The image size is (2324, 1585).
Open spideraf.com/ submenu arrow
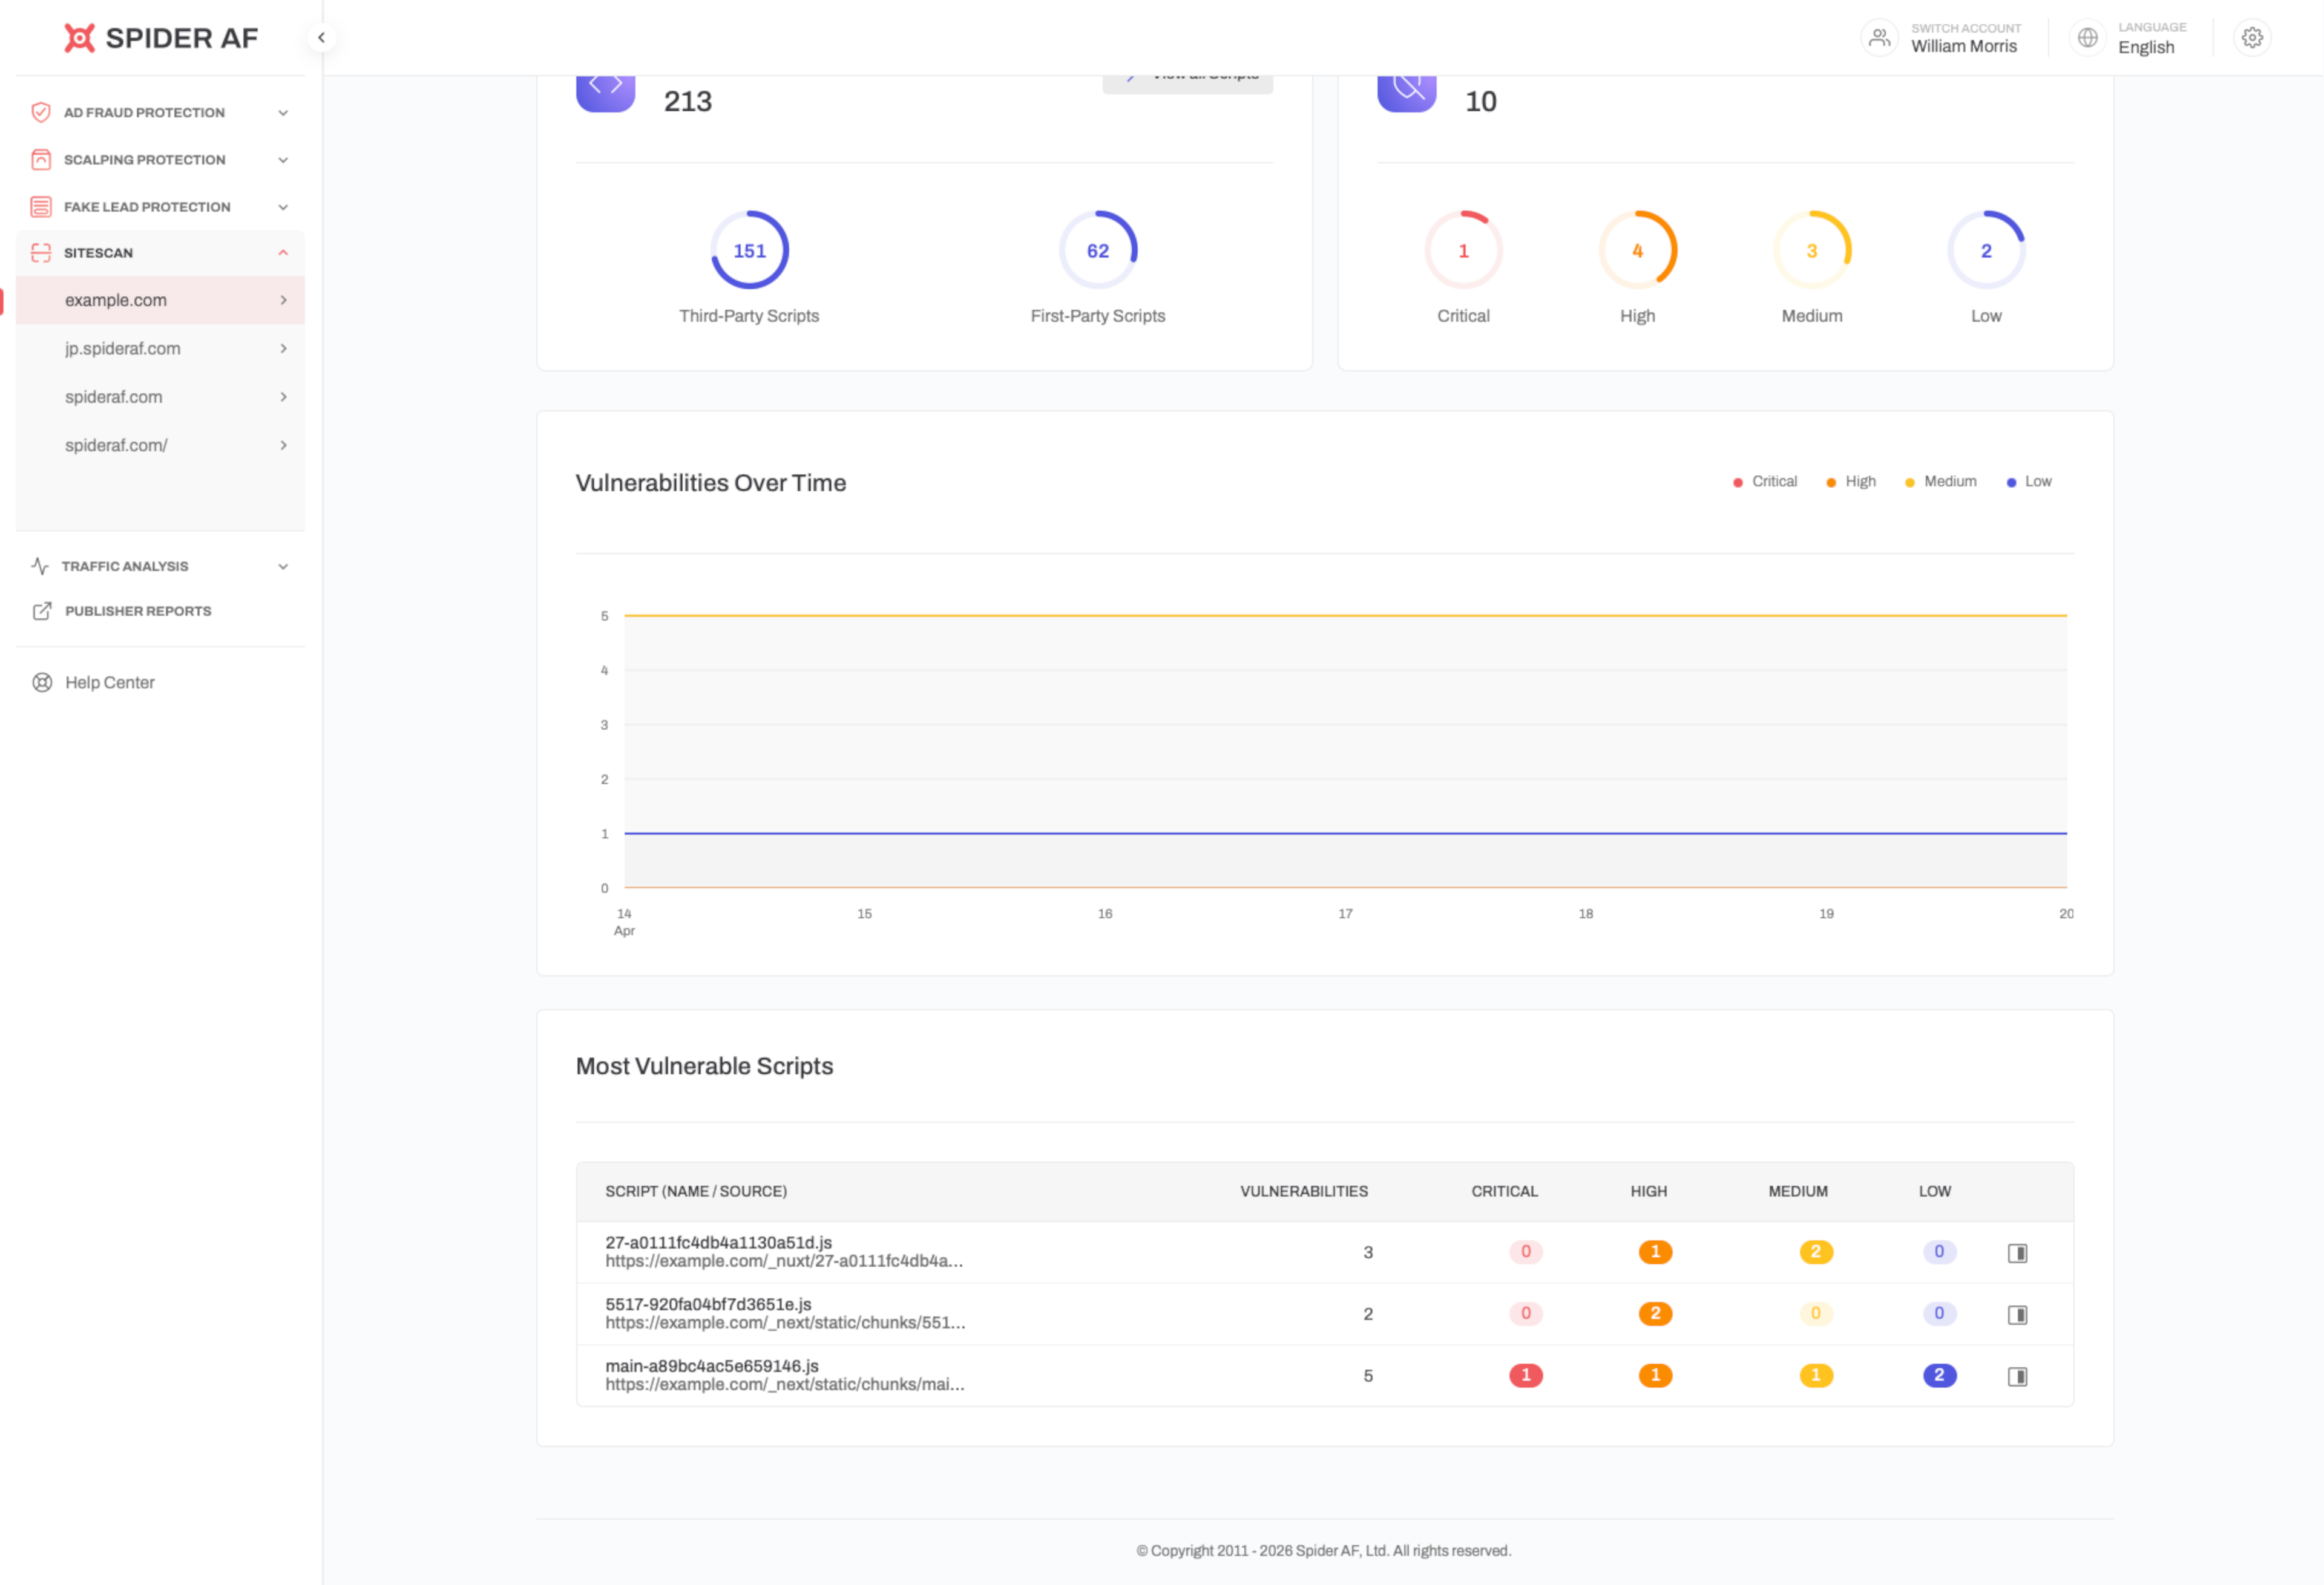[x=284, y=445]
